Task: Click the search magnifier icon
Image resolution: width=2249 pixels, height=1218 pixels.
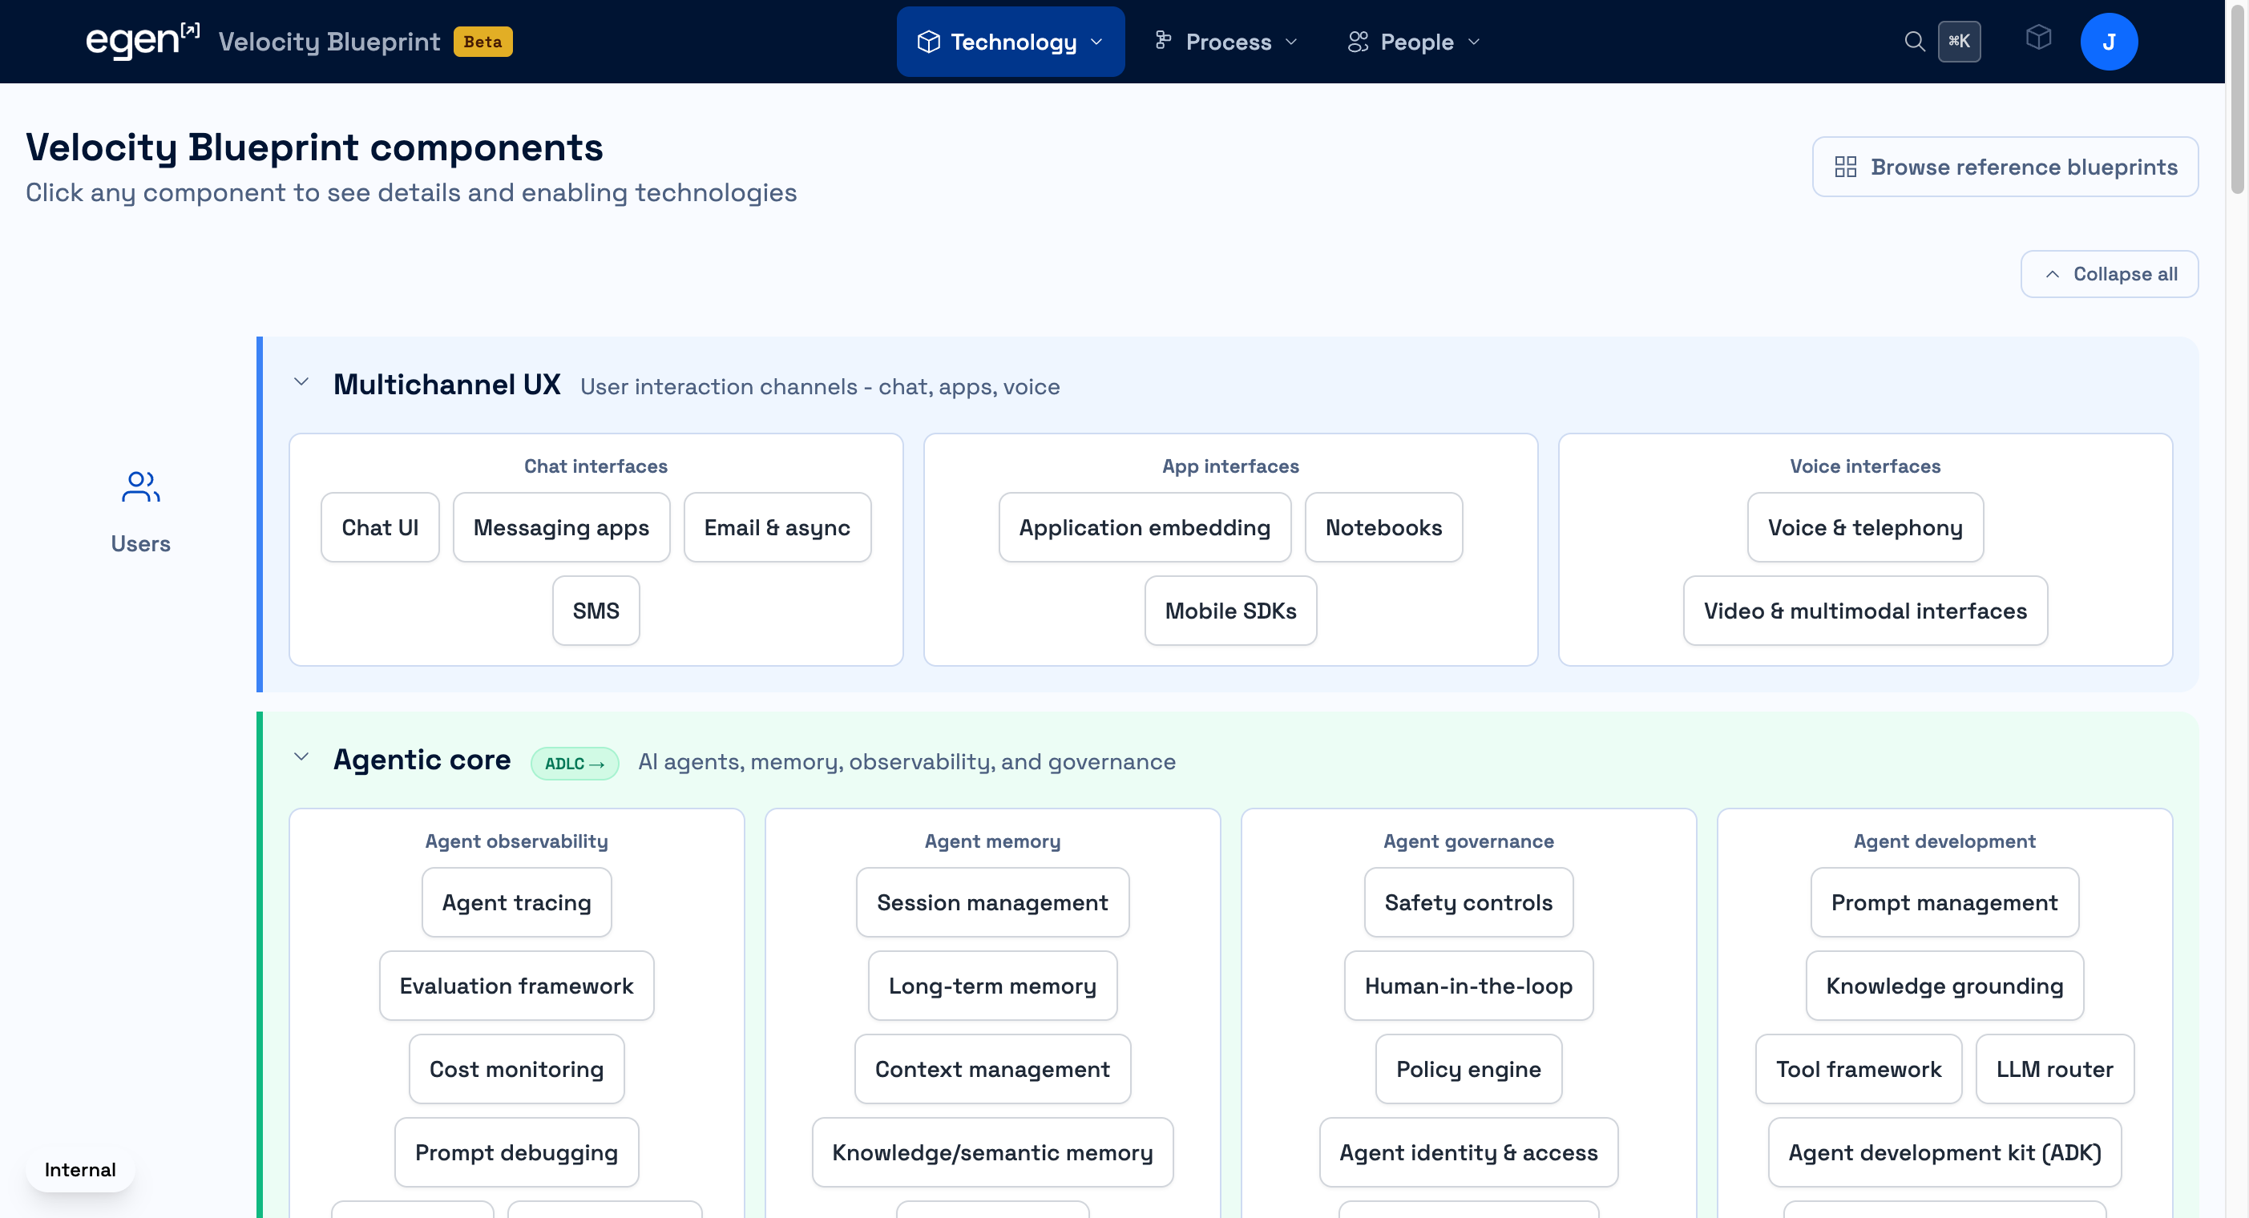Action: click(1914, 41)
